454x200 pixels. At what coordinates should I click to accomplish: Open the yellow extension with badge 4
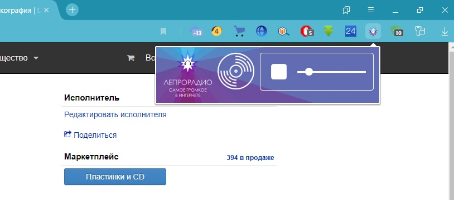pyautogui.click(x=216, y=31)
